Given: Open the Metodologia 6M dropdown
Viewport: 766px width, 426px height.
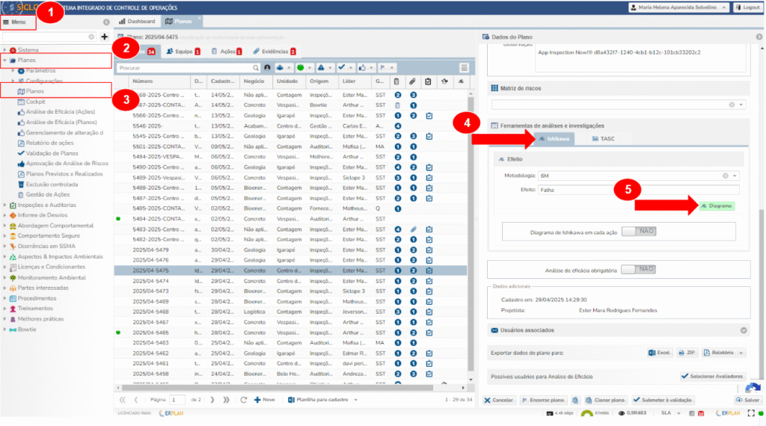Looking at the screenshot, I should point(735,176).
